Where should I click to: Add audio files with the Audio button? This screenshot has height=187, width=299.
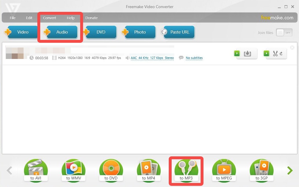[x=60, y=32]
